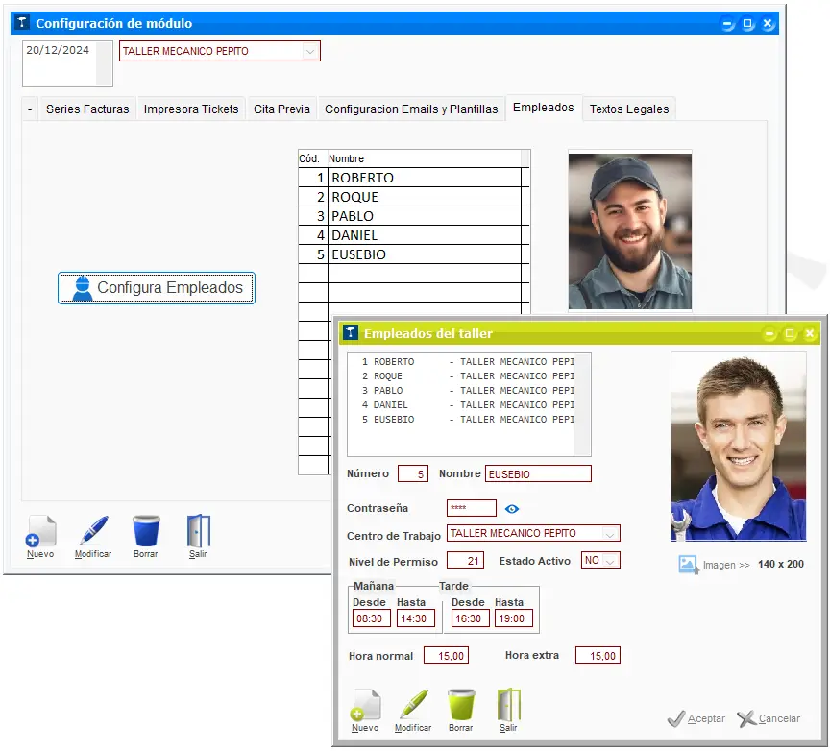Screen dimensions: 830x751
Task: Click the employee list scrollbar in dialog
Action: [582, 403]
